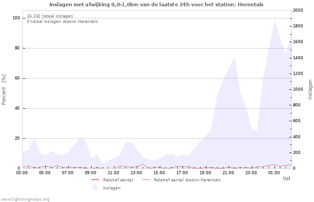The width and height of the screenshot is (314, 202).
Task: Click the 15:00 time tick label
Action: (x=159, y=173)
